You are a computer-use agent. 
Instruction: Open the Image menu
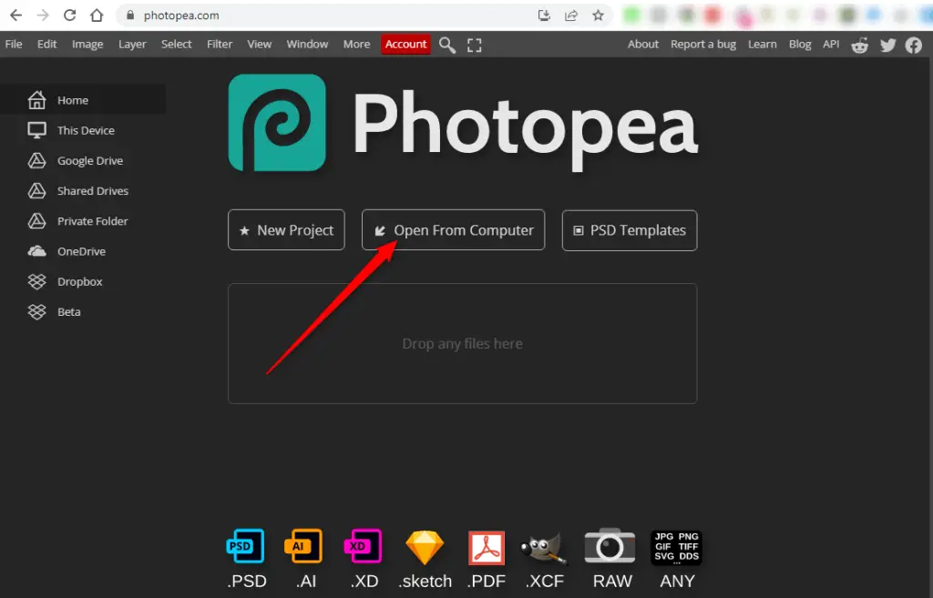click(x=87, y=44)
